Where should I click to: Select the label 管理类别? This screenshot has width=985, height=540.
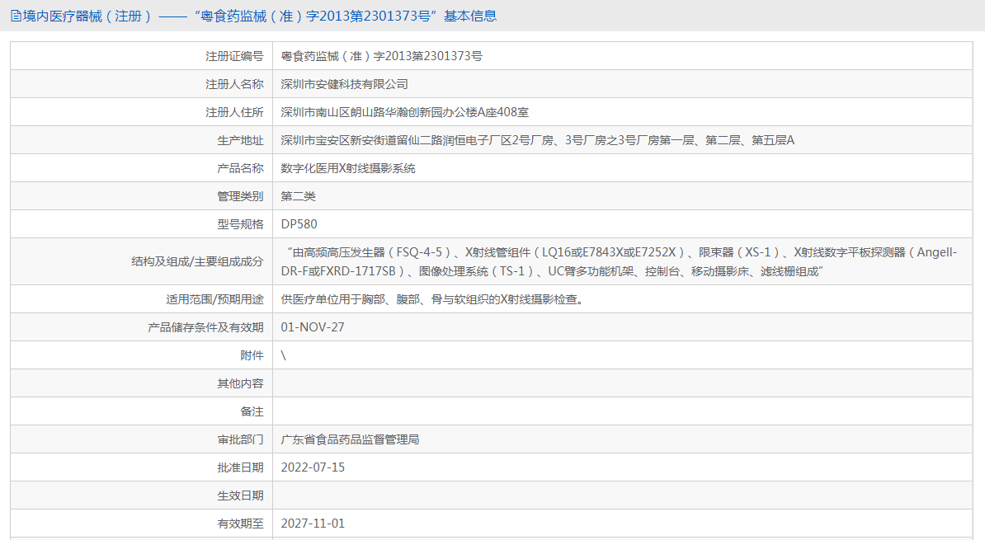pyautogui.click(x=240, y=196)
